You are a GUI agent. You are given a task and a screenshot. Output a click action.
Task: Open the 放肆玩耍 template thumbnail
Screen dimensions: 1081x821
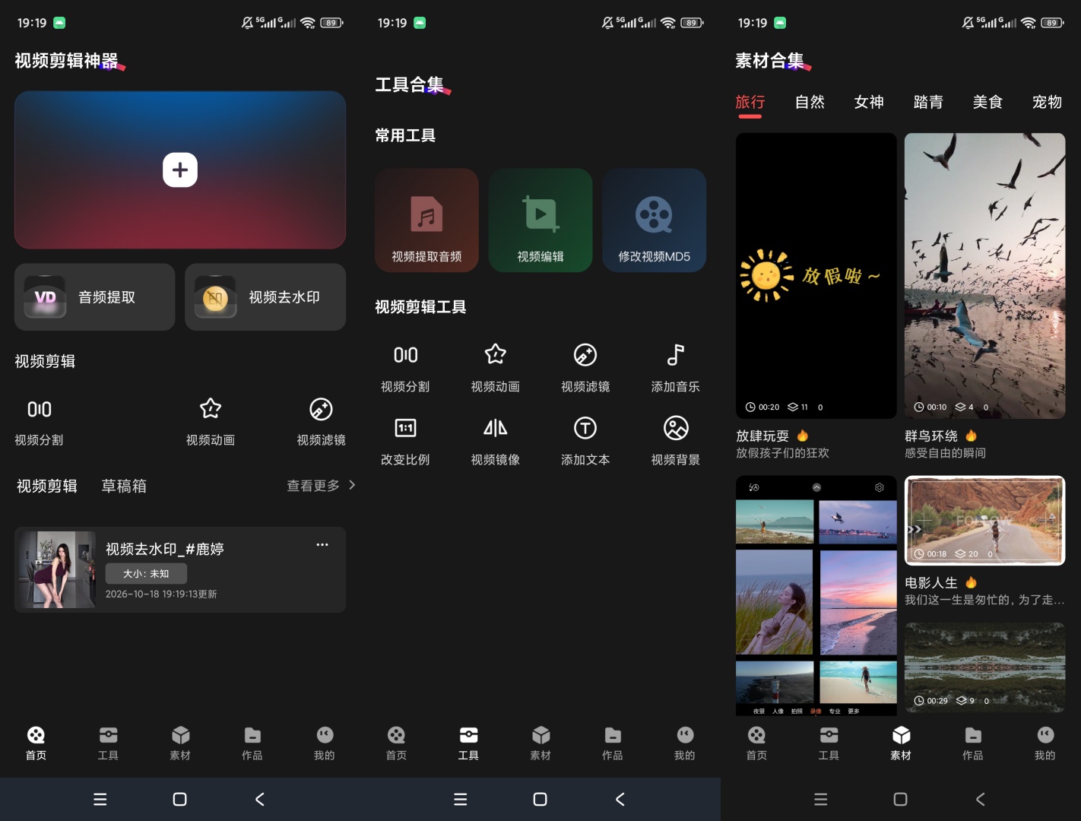816,276
